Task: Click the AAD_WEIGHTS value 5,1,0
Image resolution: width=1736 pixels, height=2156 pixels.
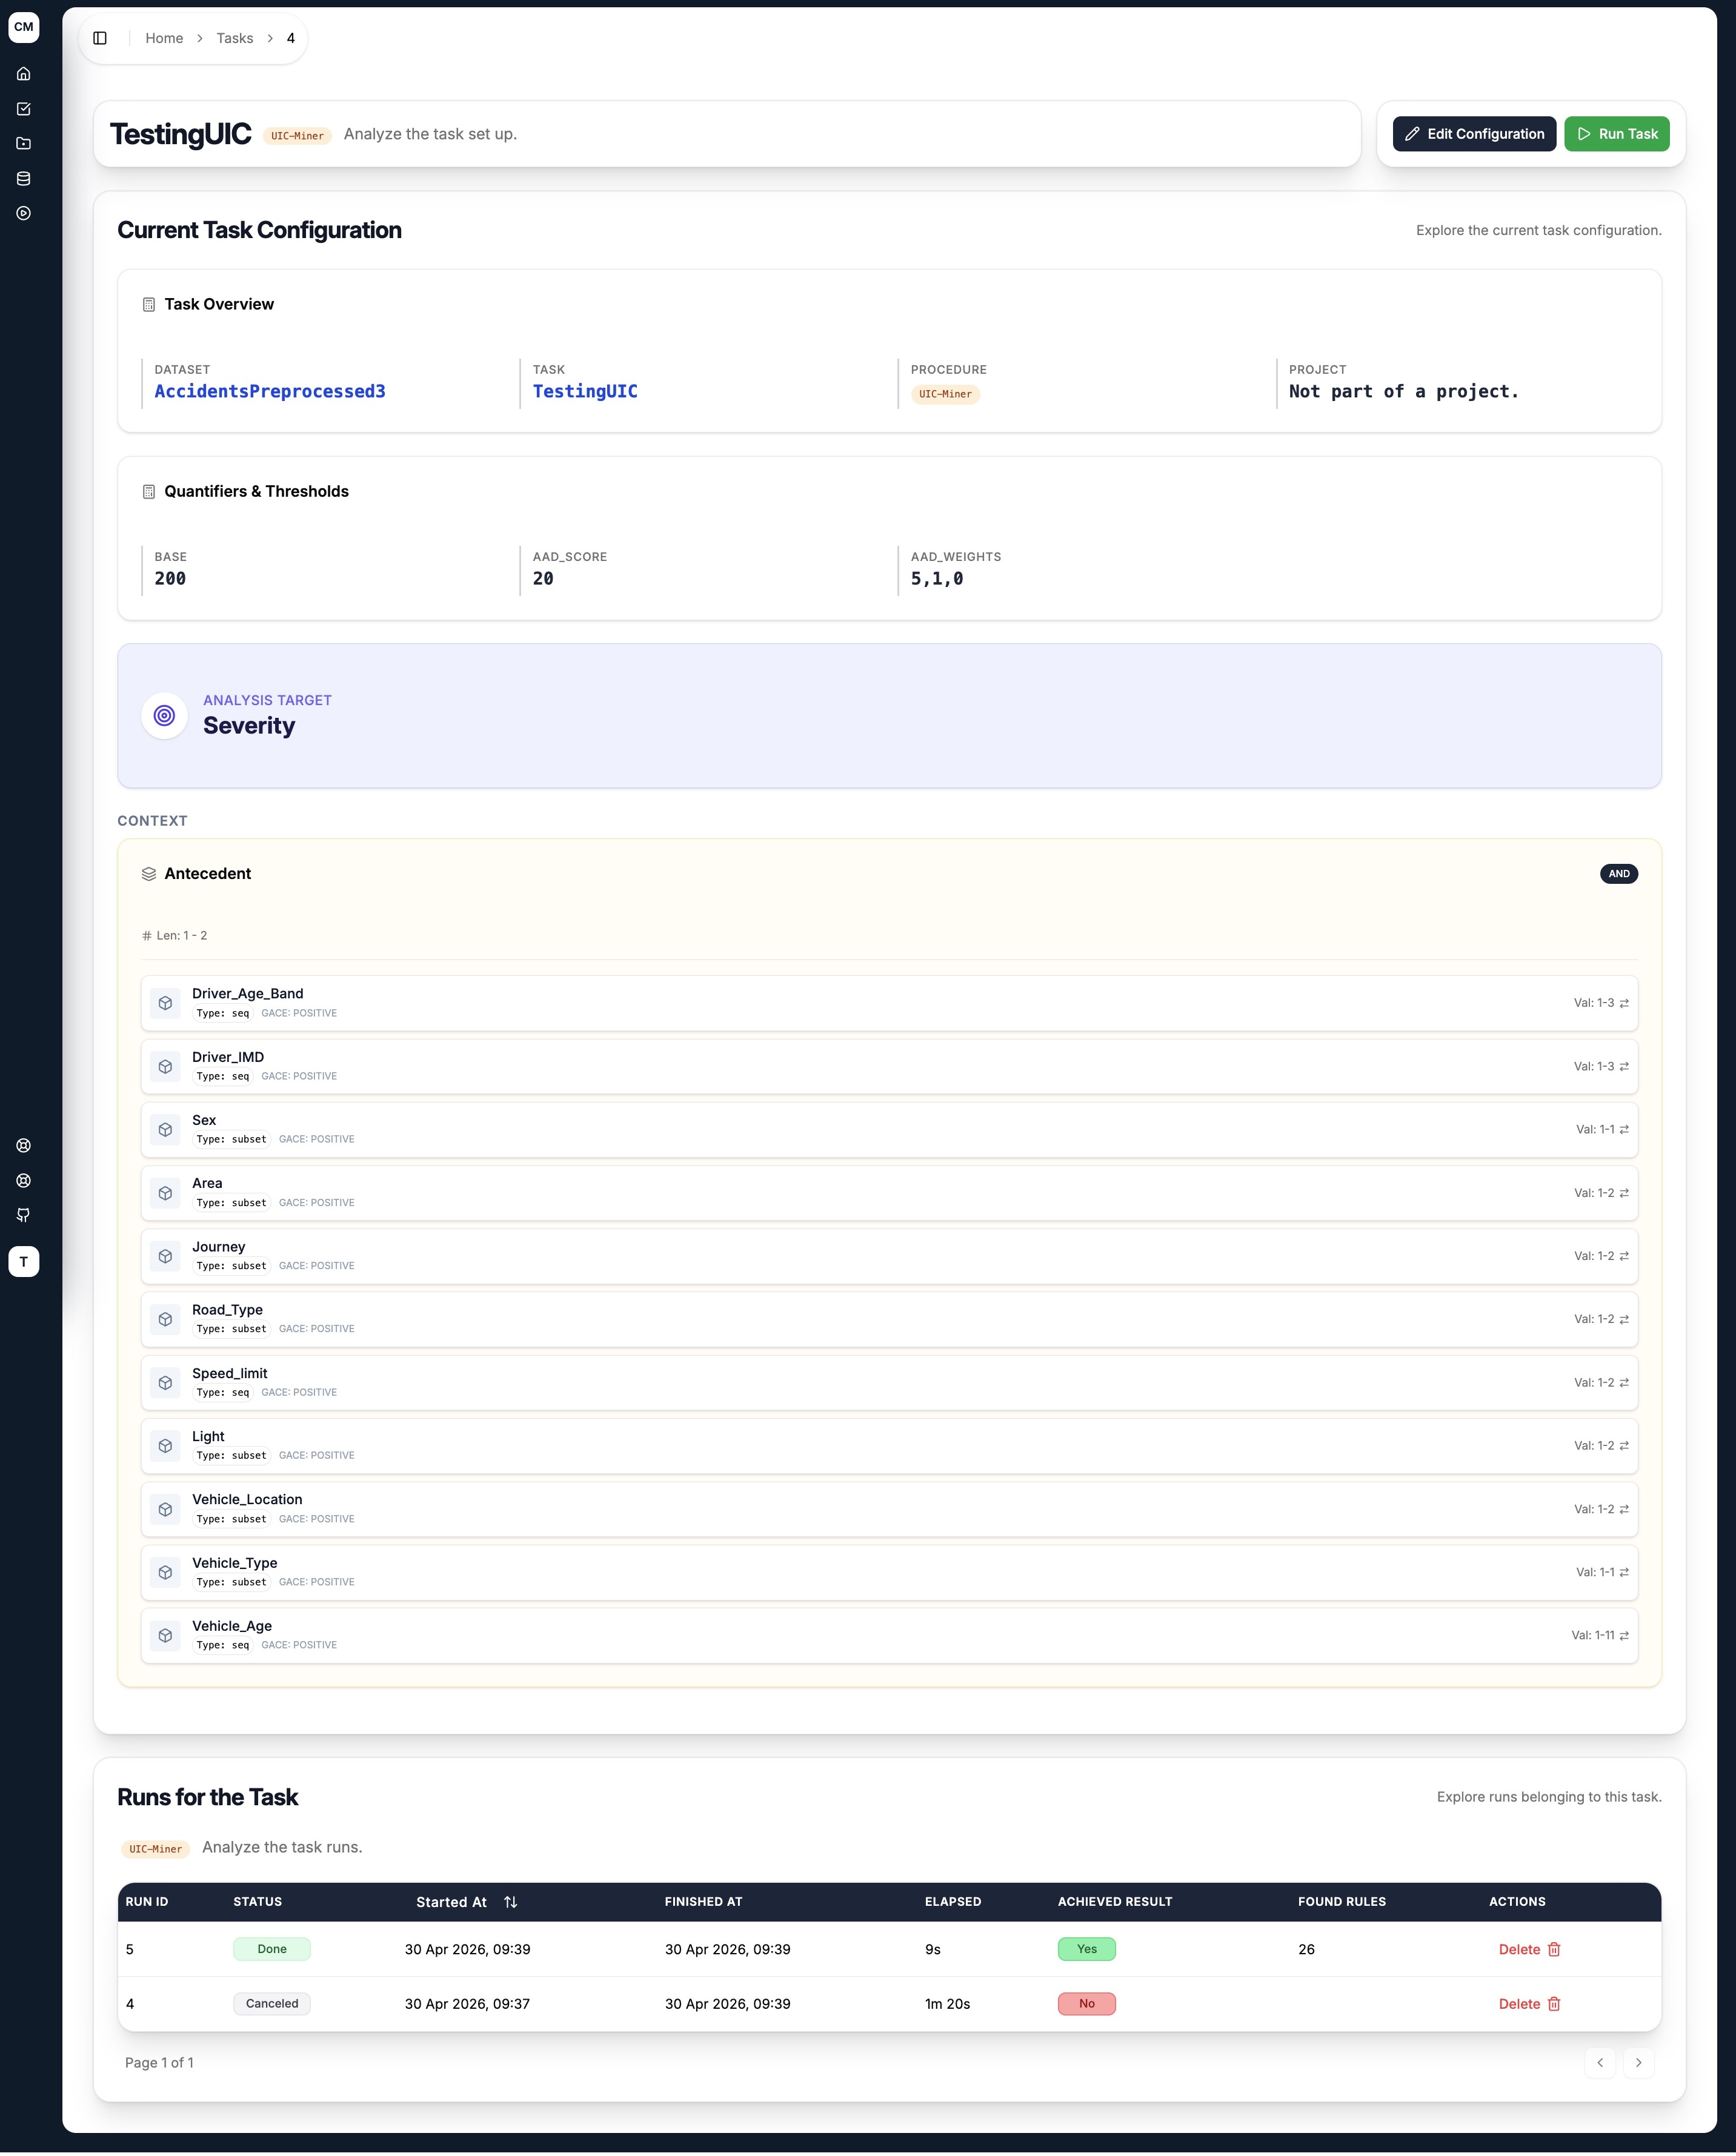Action: coord(937,579)
